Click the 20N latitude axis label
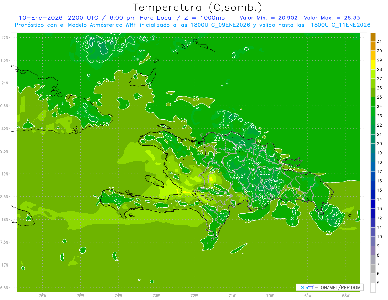The width and height of the screenshot is (388, 300). click(x=5, y=128)
